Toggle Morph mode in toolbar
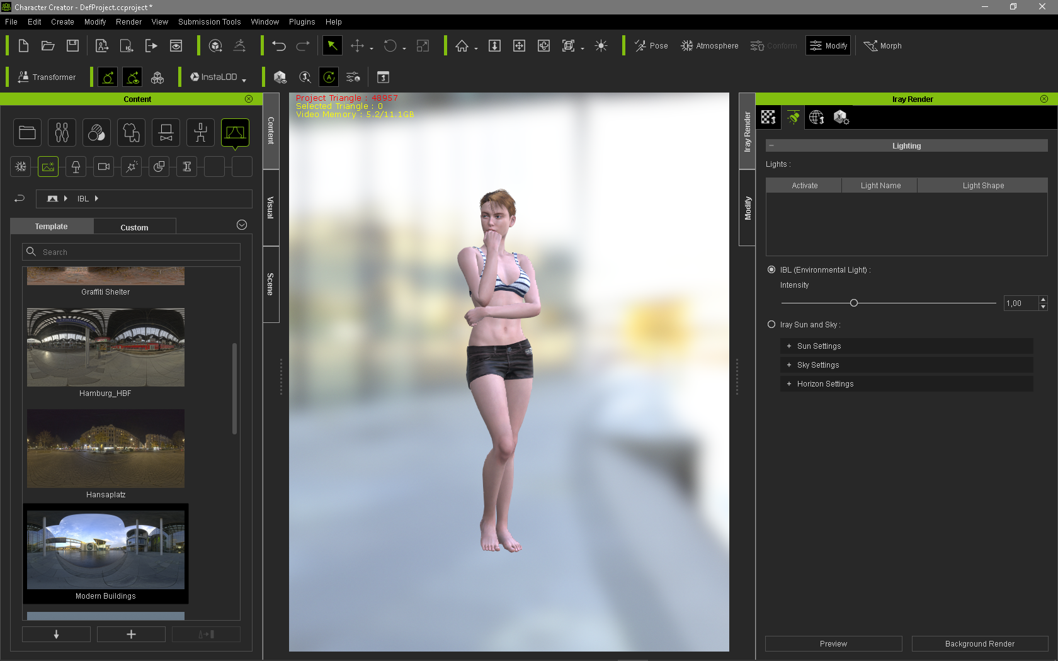Screen dimensions: 1058x661 click(x=882, y=46)
